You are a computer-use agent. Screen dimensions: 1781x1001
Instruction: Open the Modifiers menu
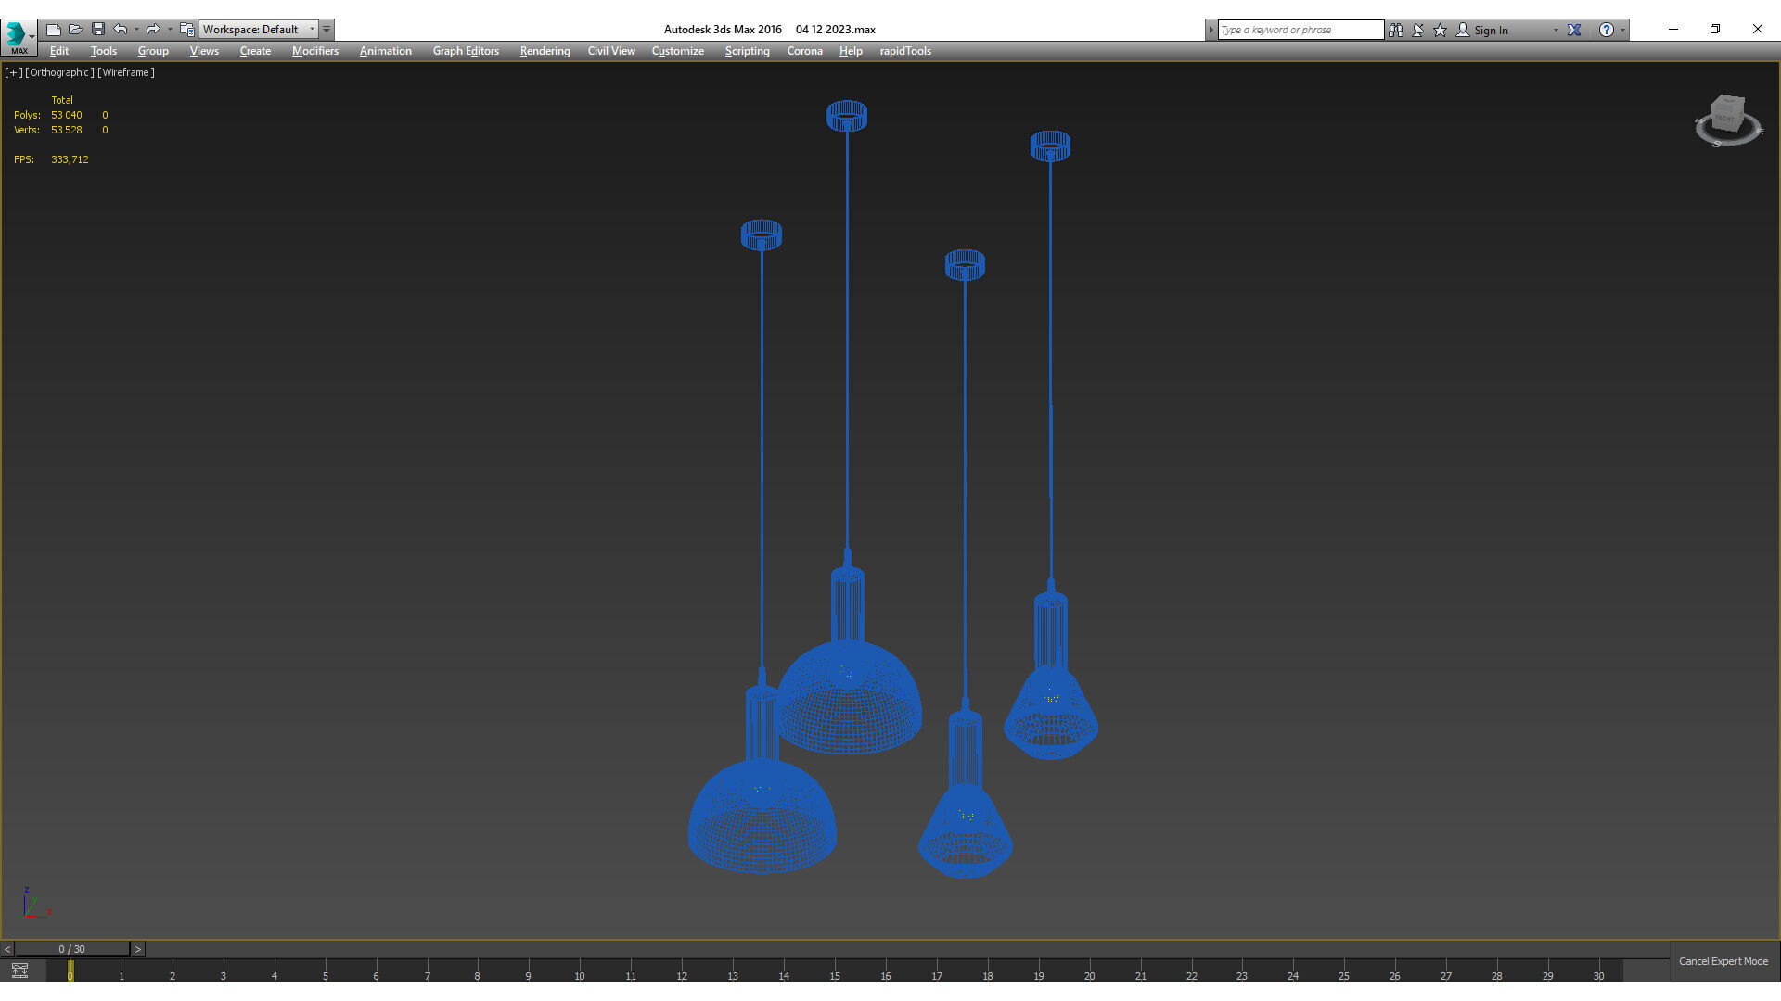tap(314, 51)
